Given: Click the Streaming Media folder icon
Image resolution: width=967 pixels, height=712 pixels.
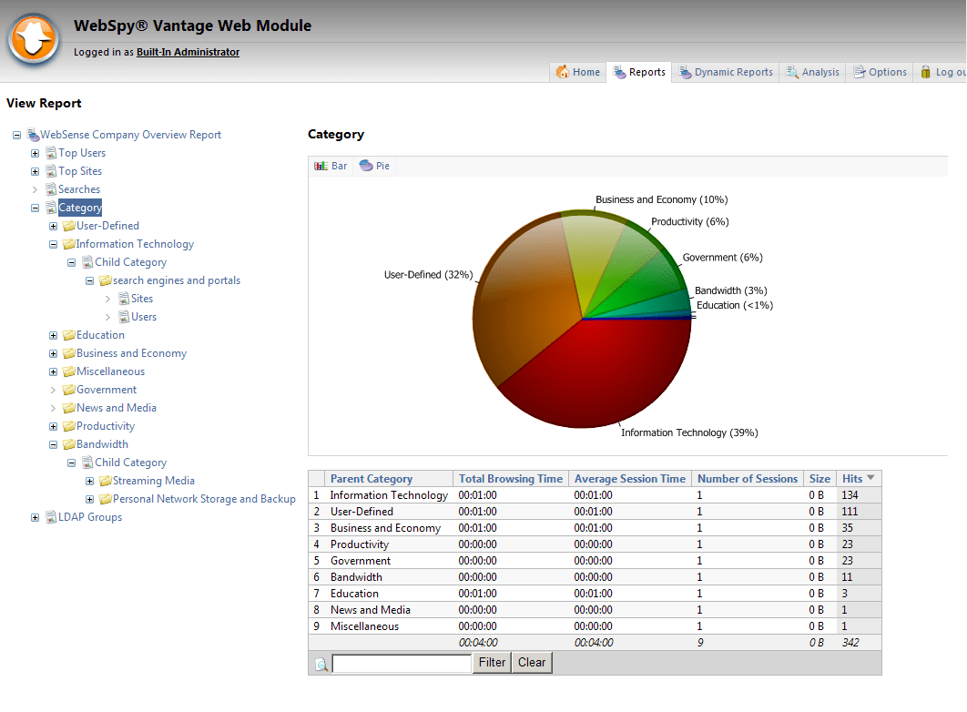Looking at the screenshot, I should click(106, 481).
